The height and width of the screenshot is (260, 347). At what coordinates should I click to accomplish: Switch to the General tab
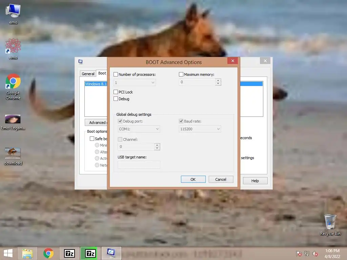click(x=88, y=73)
